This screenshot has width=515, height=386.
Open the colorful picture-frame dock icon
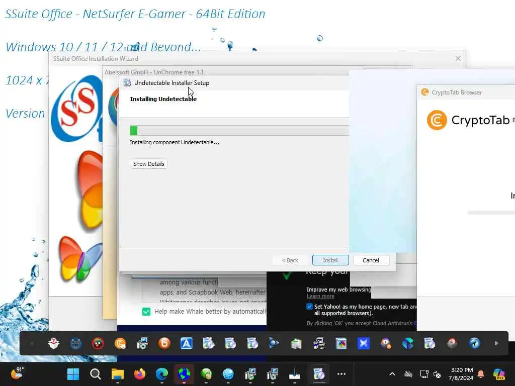341,343
